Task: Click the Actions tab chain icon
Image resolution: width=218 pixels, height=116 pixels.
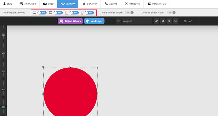Action: [106, 4]
